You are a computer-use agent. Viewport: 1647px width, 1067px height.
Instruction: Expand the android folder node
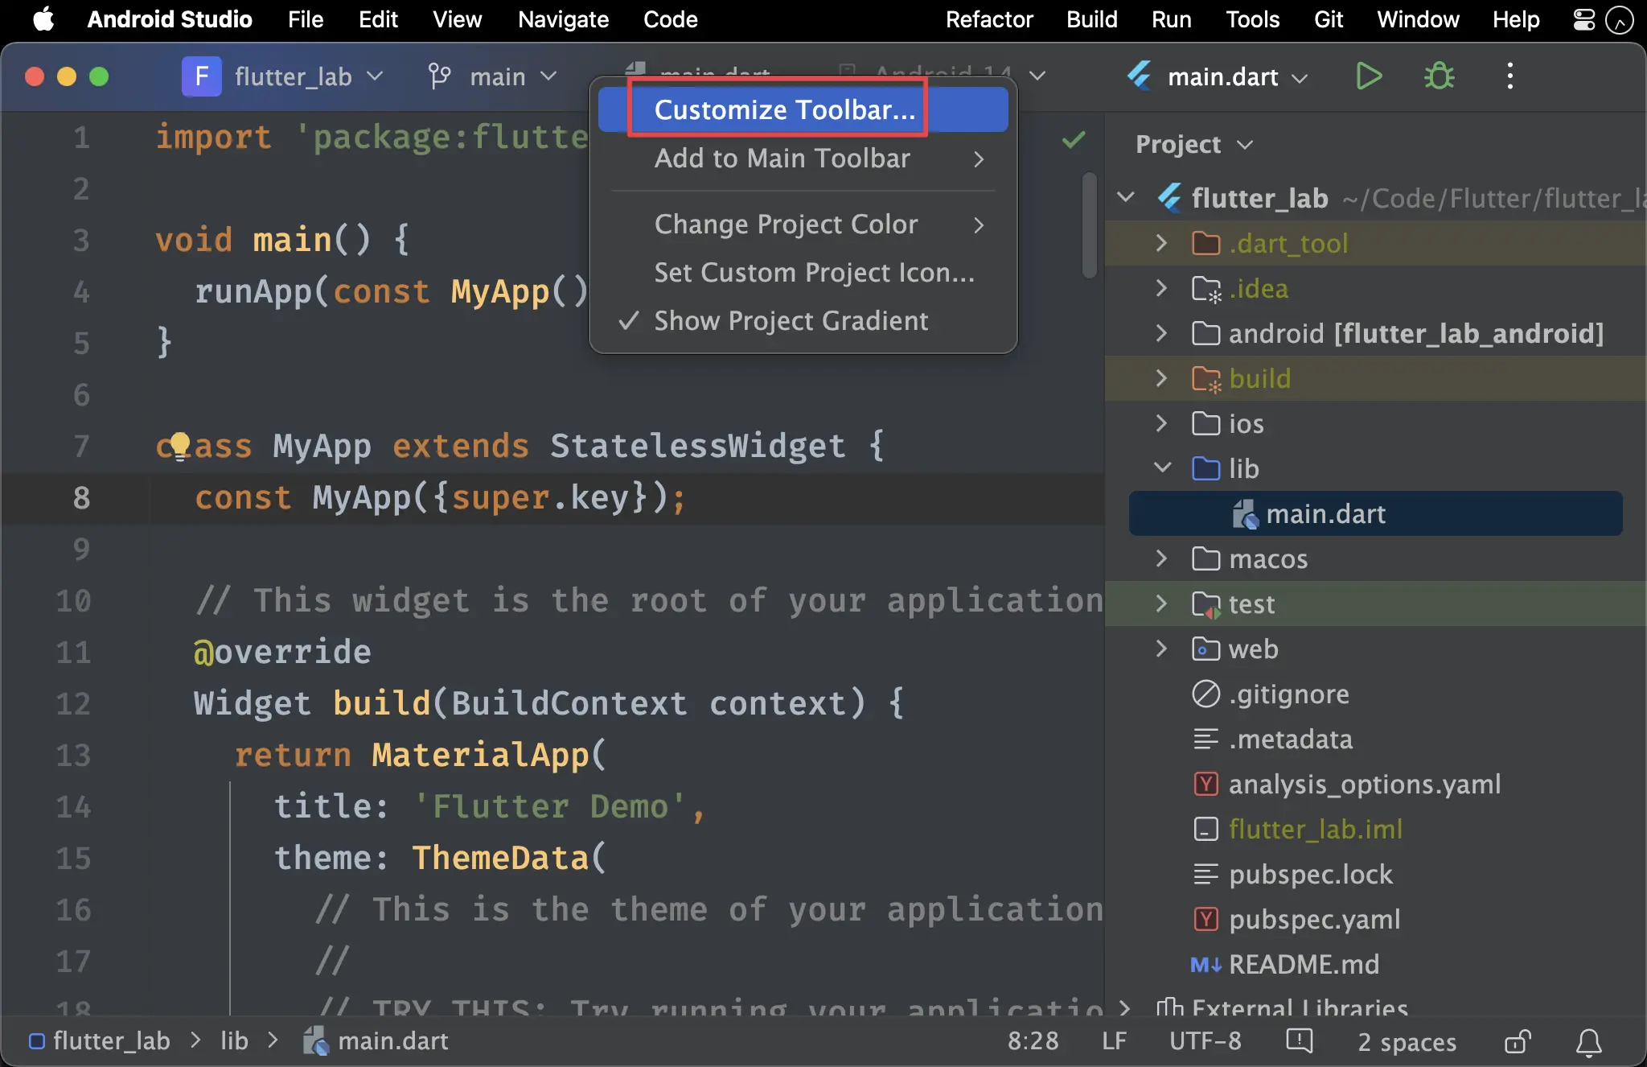coord(1161,333)
